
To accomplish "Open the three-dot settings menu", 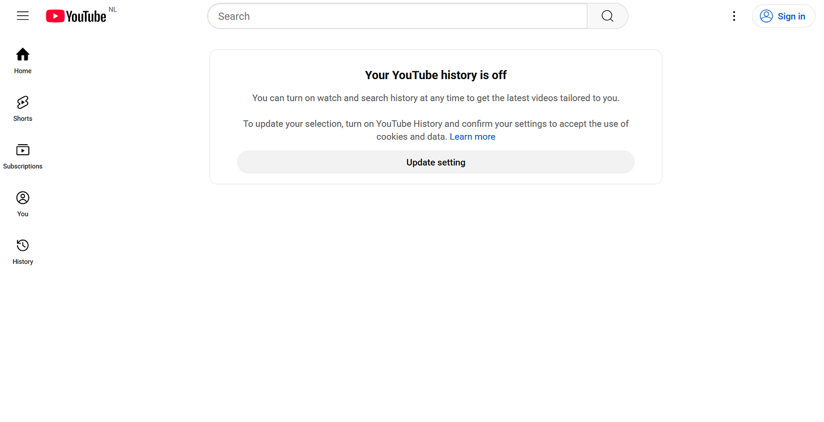I will [x=734, y=16].
